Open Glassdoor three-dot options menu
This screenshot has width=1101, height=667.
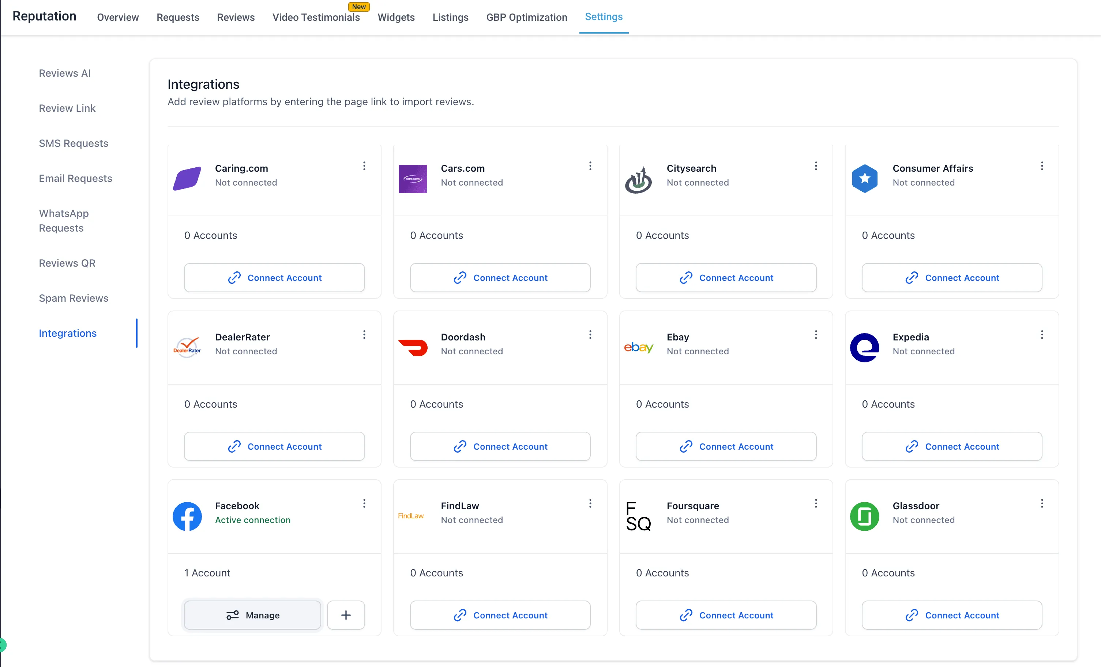click(x=1042, y=503)
